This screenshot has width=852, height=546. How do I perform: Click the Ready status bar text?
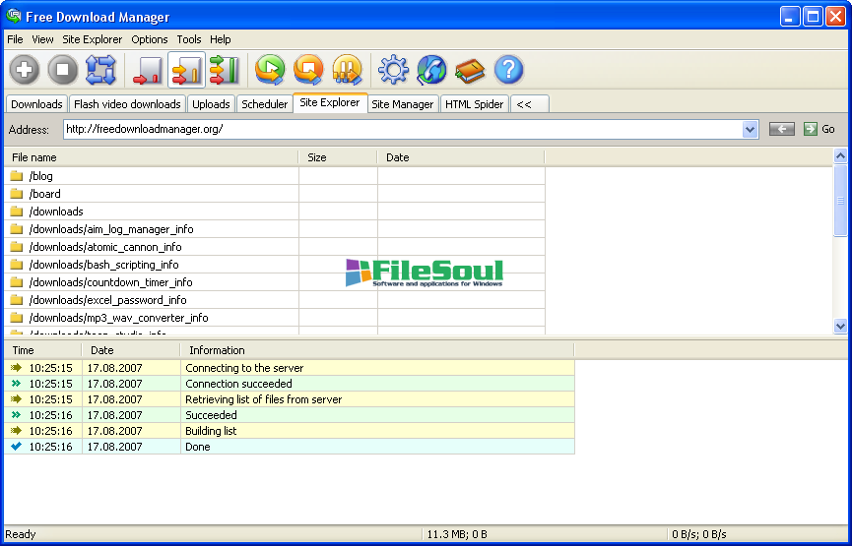pos(21,534)
